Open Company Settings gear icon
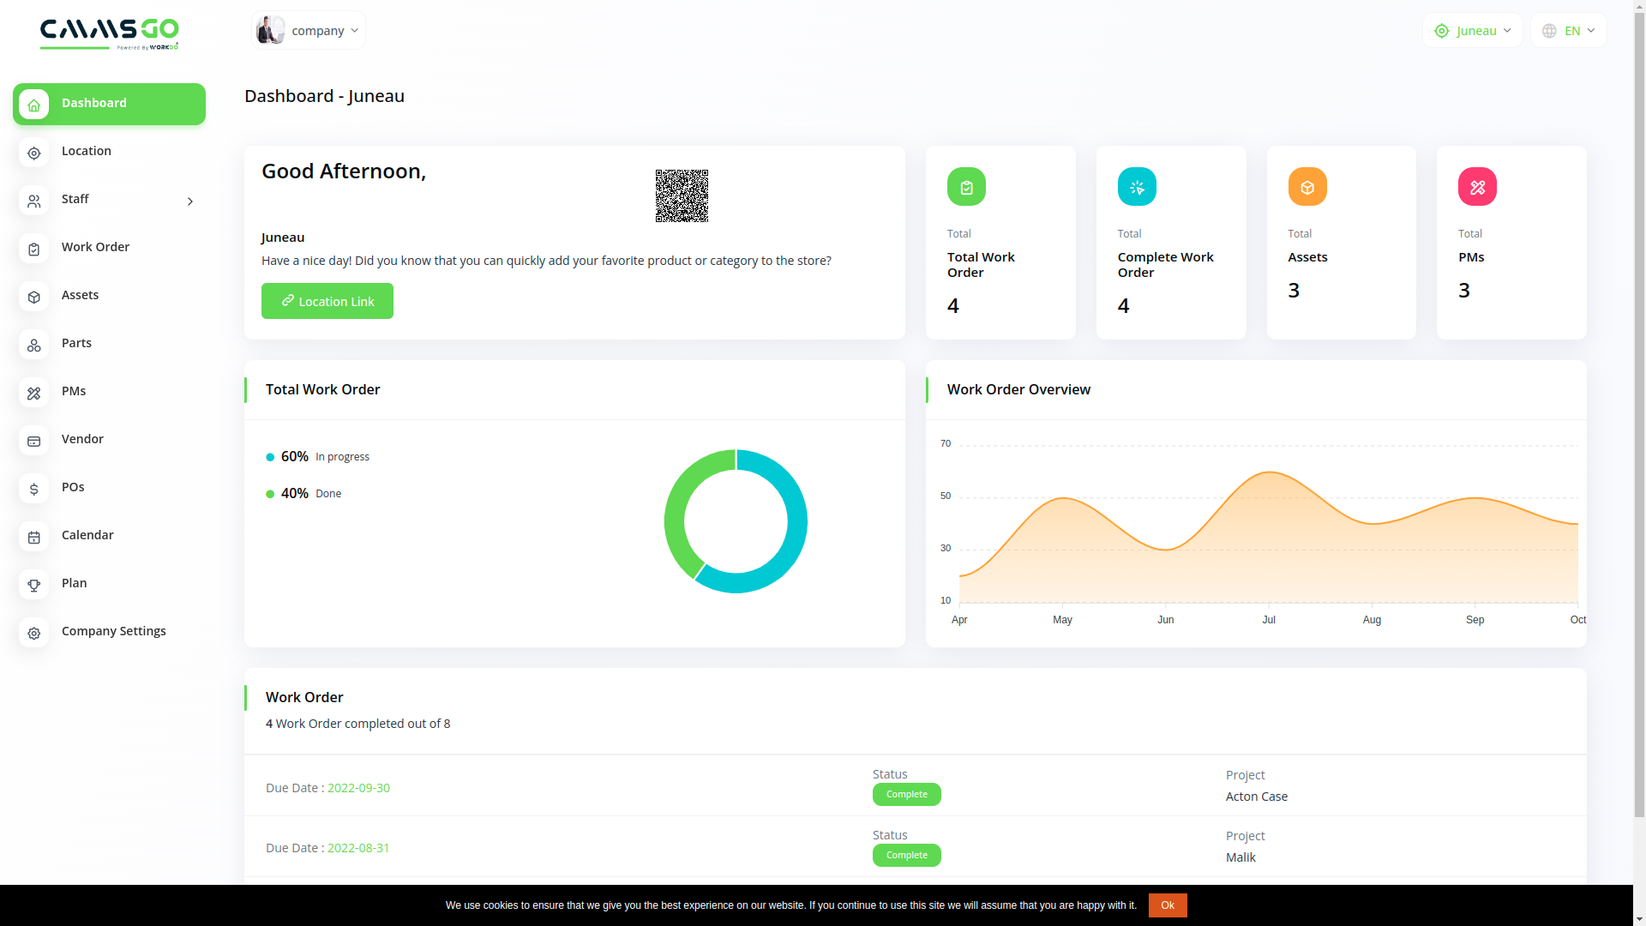The height and width of the screenshot is (926, 1646). [33, 633]
